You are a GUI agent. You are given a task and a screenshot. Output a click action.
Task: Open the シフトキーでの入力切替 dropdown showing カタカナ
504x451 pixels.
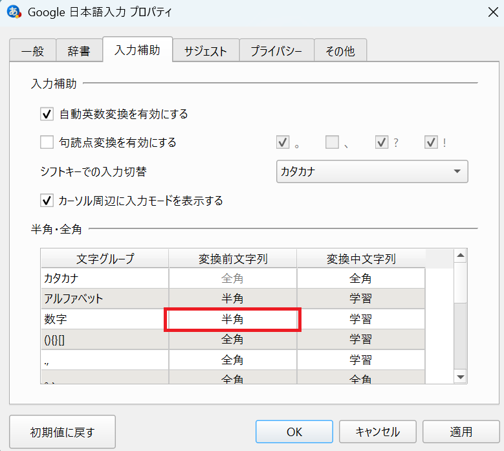[x=372, y=171]
